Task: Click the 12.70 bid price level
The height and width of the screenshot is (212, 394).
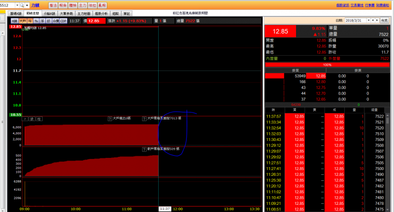Action: [x=321, y=93]
